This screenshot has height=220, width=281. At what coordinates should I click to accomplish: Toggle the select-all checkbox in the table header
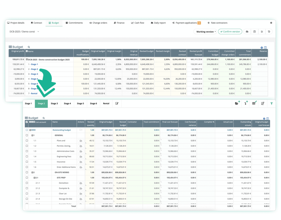pos(27,122)
